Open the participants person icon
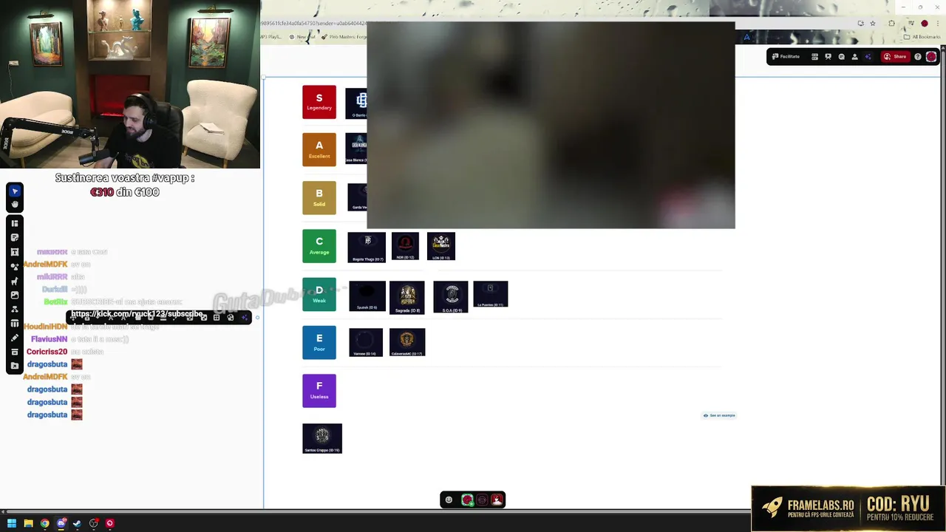This screenshot has height=532, width=946. (854, 56)
